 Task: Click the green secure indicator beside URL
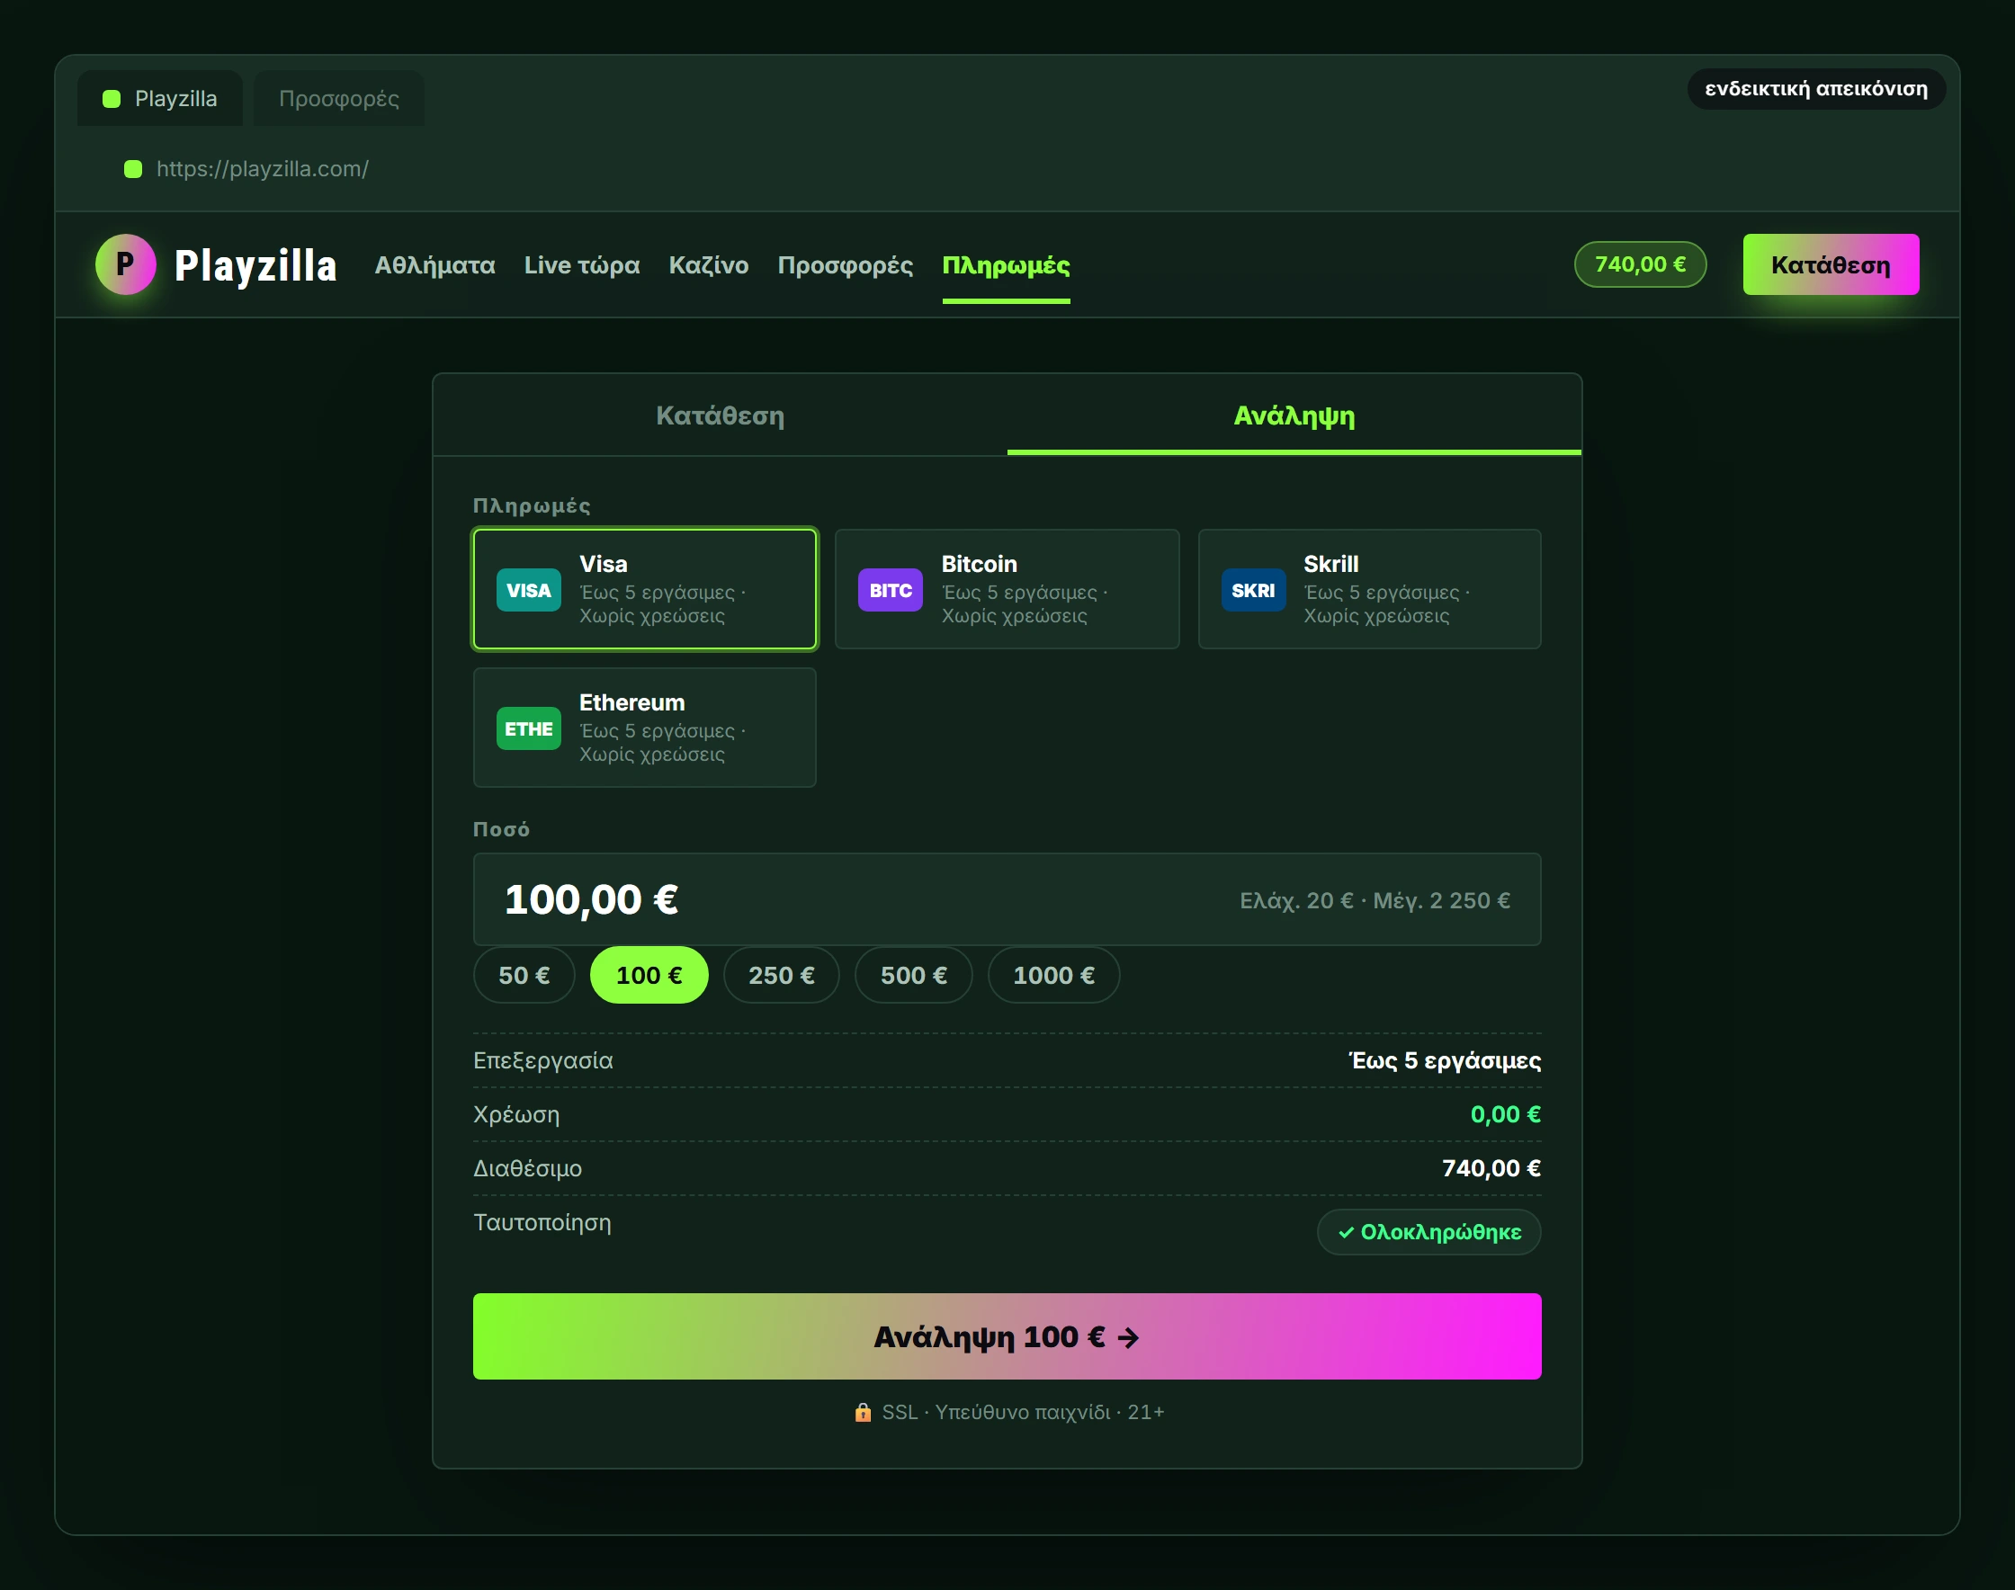[x=133, y=168]
